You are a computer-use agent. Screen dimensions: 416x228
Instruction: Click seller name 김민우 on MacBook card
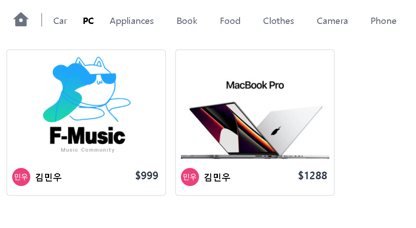coord(217,177)
